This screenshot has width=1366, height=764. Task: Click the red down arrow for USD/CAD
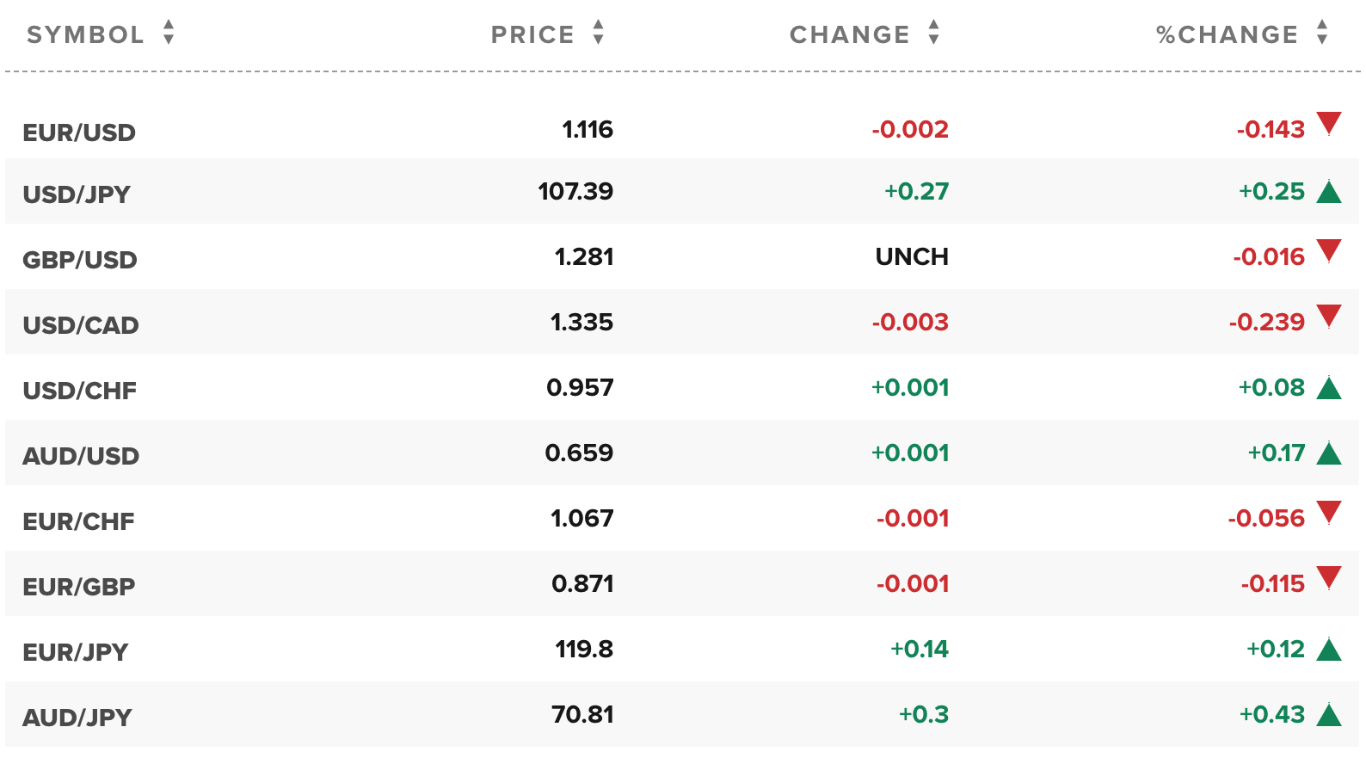tap(1329, 316)
